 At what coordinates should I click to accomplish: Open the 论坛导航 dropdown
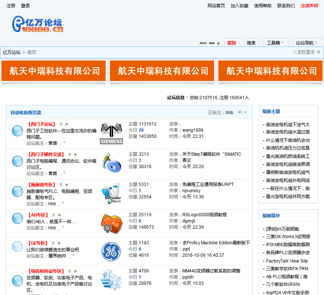(x=307, y=43)
